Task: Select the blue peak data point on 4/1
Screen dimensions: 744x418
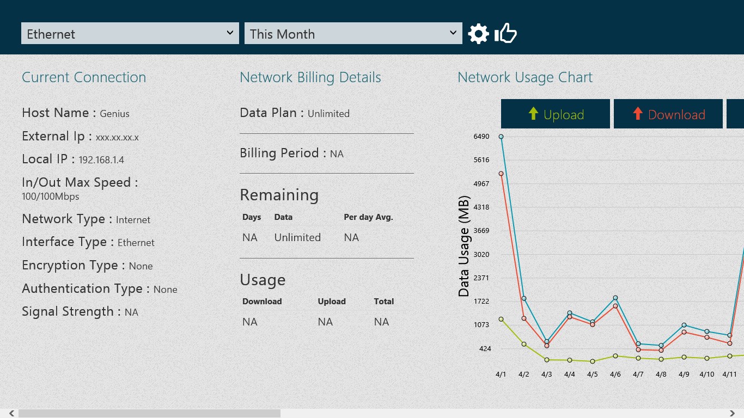Action: click(501, 137)
